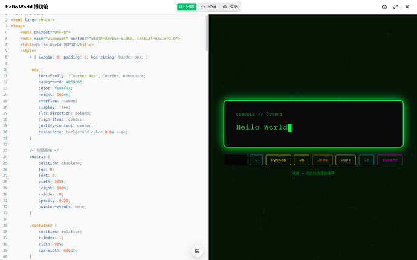Click line number 24 in the gutter
This screenshot has height=260, width=417.
coord(5,157)
